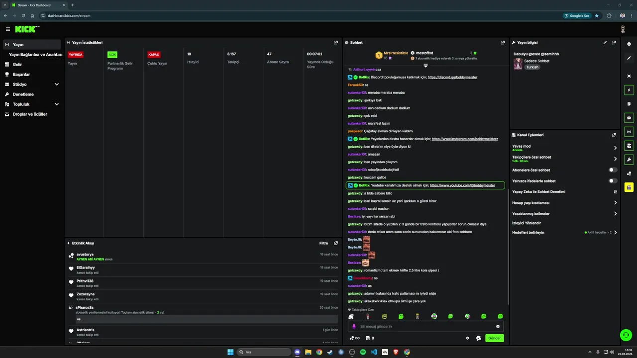Click İzleyici Yönlendir action
Viewport: 637px width, 358px height.
(x=527, y=223)
